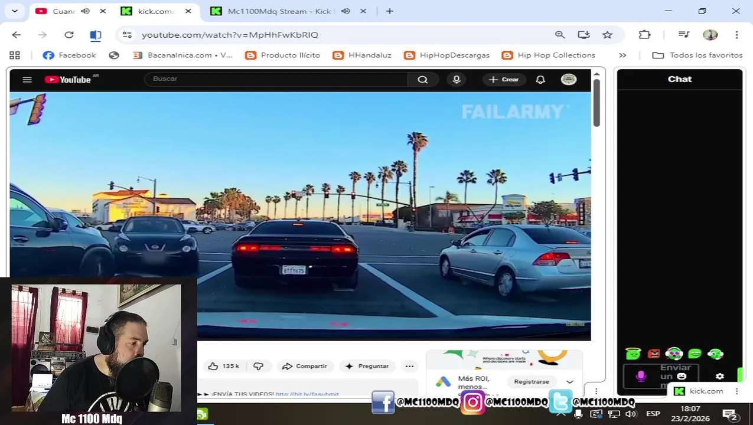Insert the green smiling Kick emote
This screenshot has width=753, height=425.
tap(695, 354)
